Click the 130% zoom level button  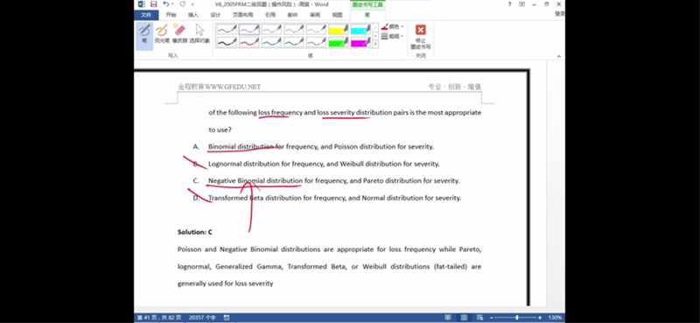click(x=555, y=318)
